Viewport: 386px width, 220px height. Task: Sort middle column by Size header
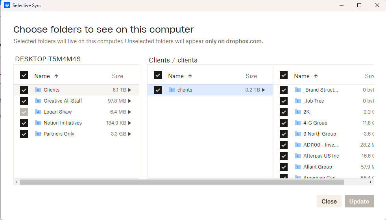pos(251,76)
